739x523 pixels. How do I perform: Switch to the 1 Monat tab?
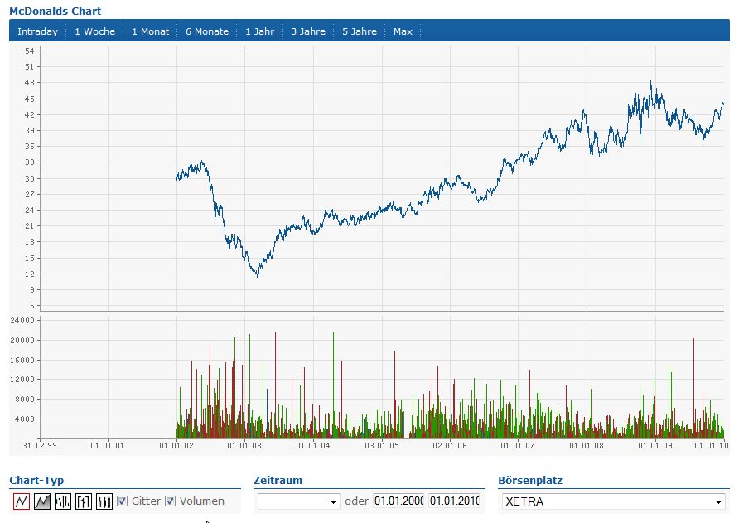tap(150, 31)
